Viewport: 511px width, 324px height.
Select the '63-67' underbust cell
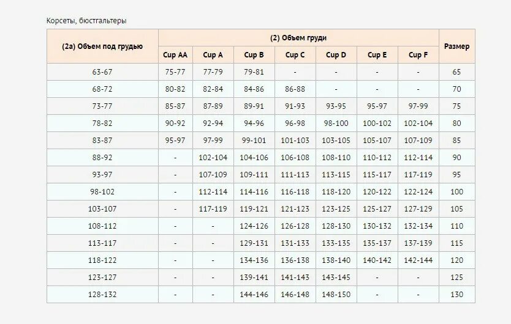pyautogui.click(x=102, y=72)
